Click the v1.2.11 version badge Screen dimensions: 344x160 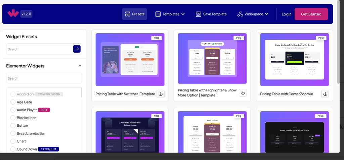click(x=26, y=14)
